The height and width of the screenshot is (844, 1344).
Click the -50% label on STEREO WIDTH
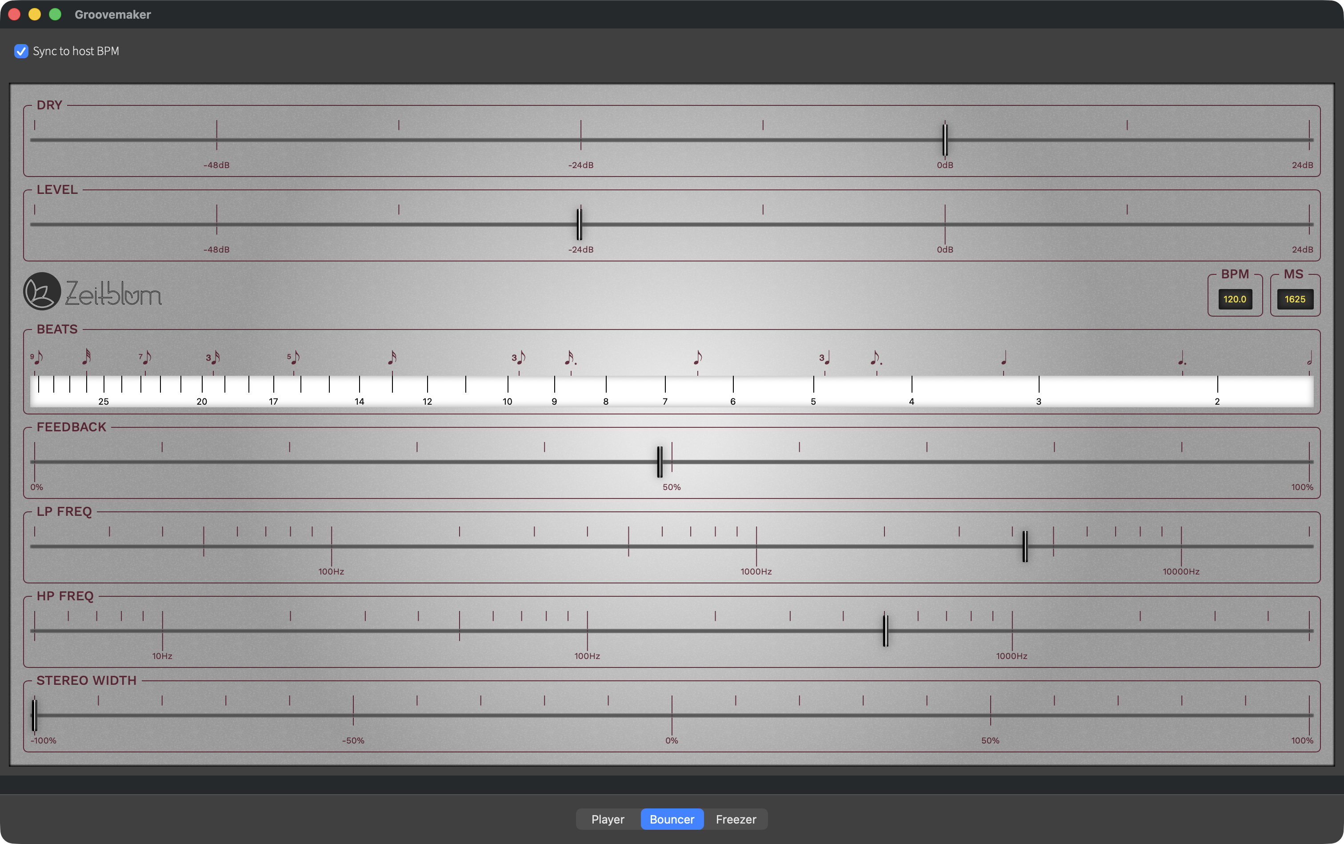click(353, 741)
